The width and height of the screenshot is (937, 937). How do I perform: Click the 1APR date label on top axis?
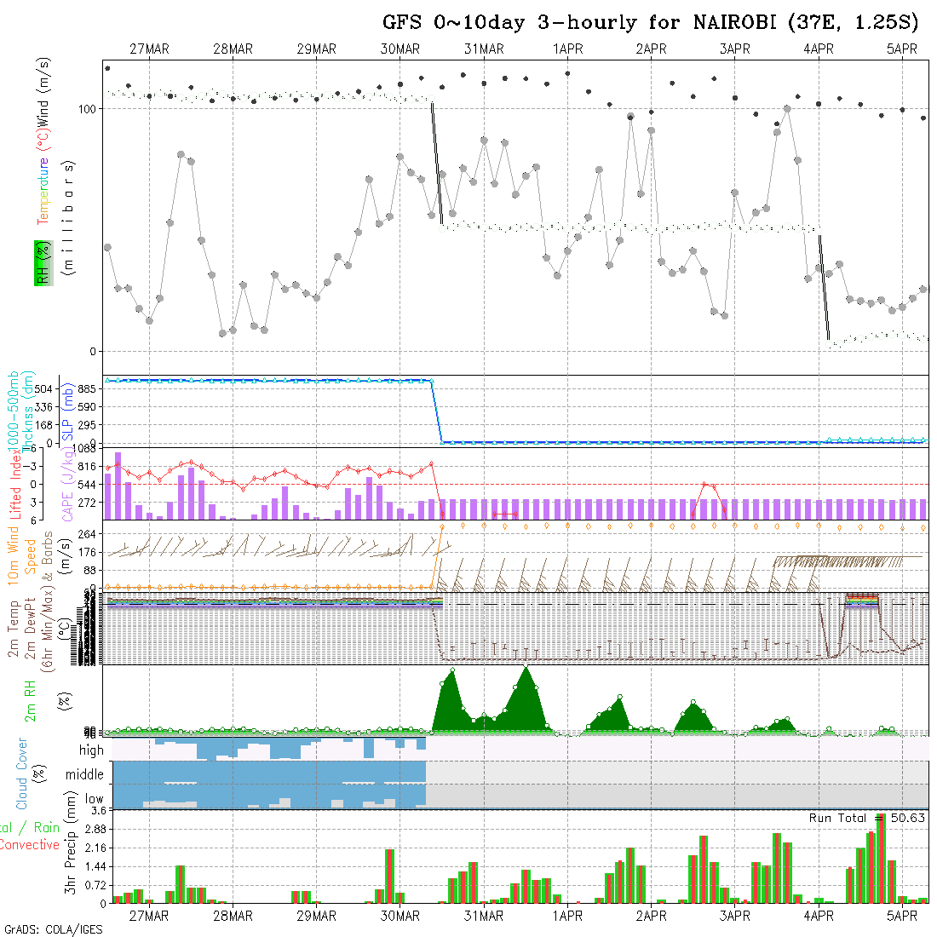tap(567, 49)
